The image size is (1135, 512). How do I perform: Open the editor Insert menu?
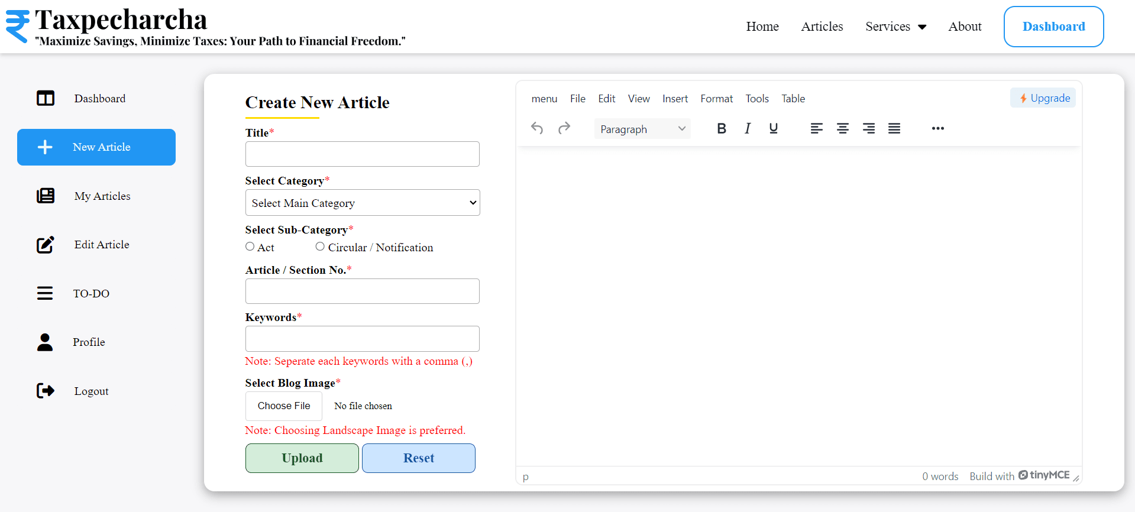[675, 99]
